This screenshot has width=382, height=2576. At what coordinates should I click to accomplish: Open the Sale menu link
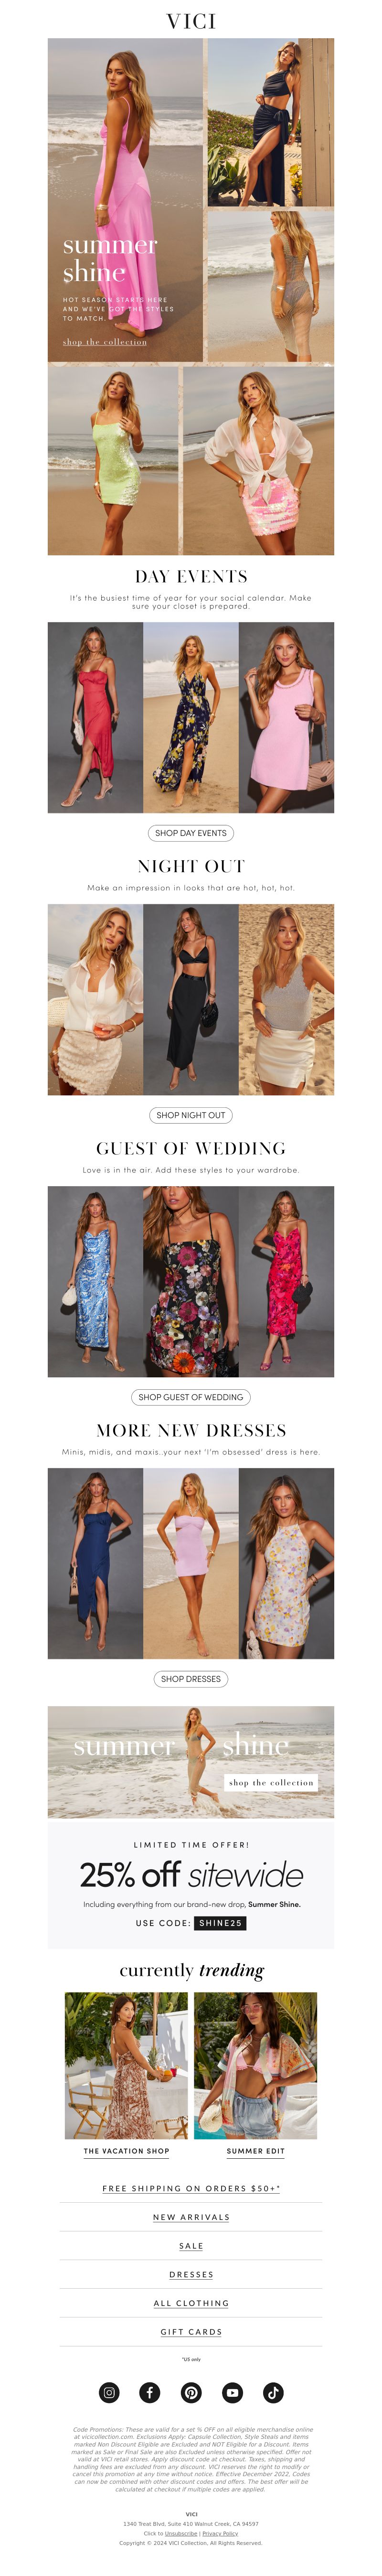coord(191,2246)
